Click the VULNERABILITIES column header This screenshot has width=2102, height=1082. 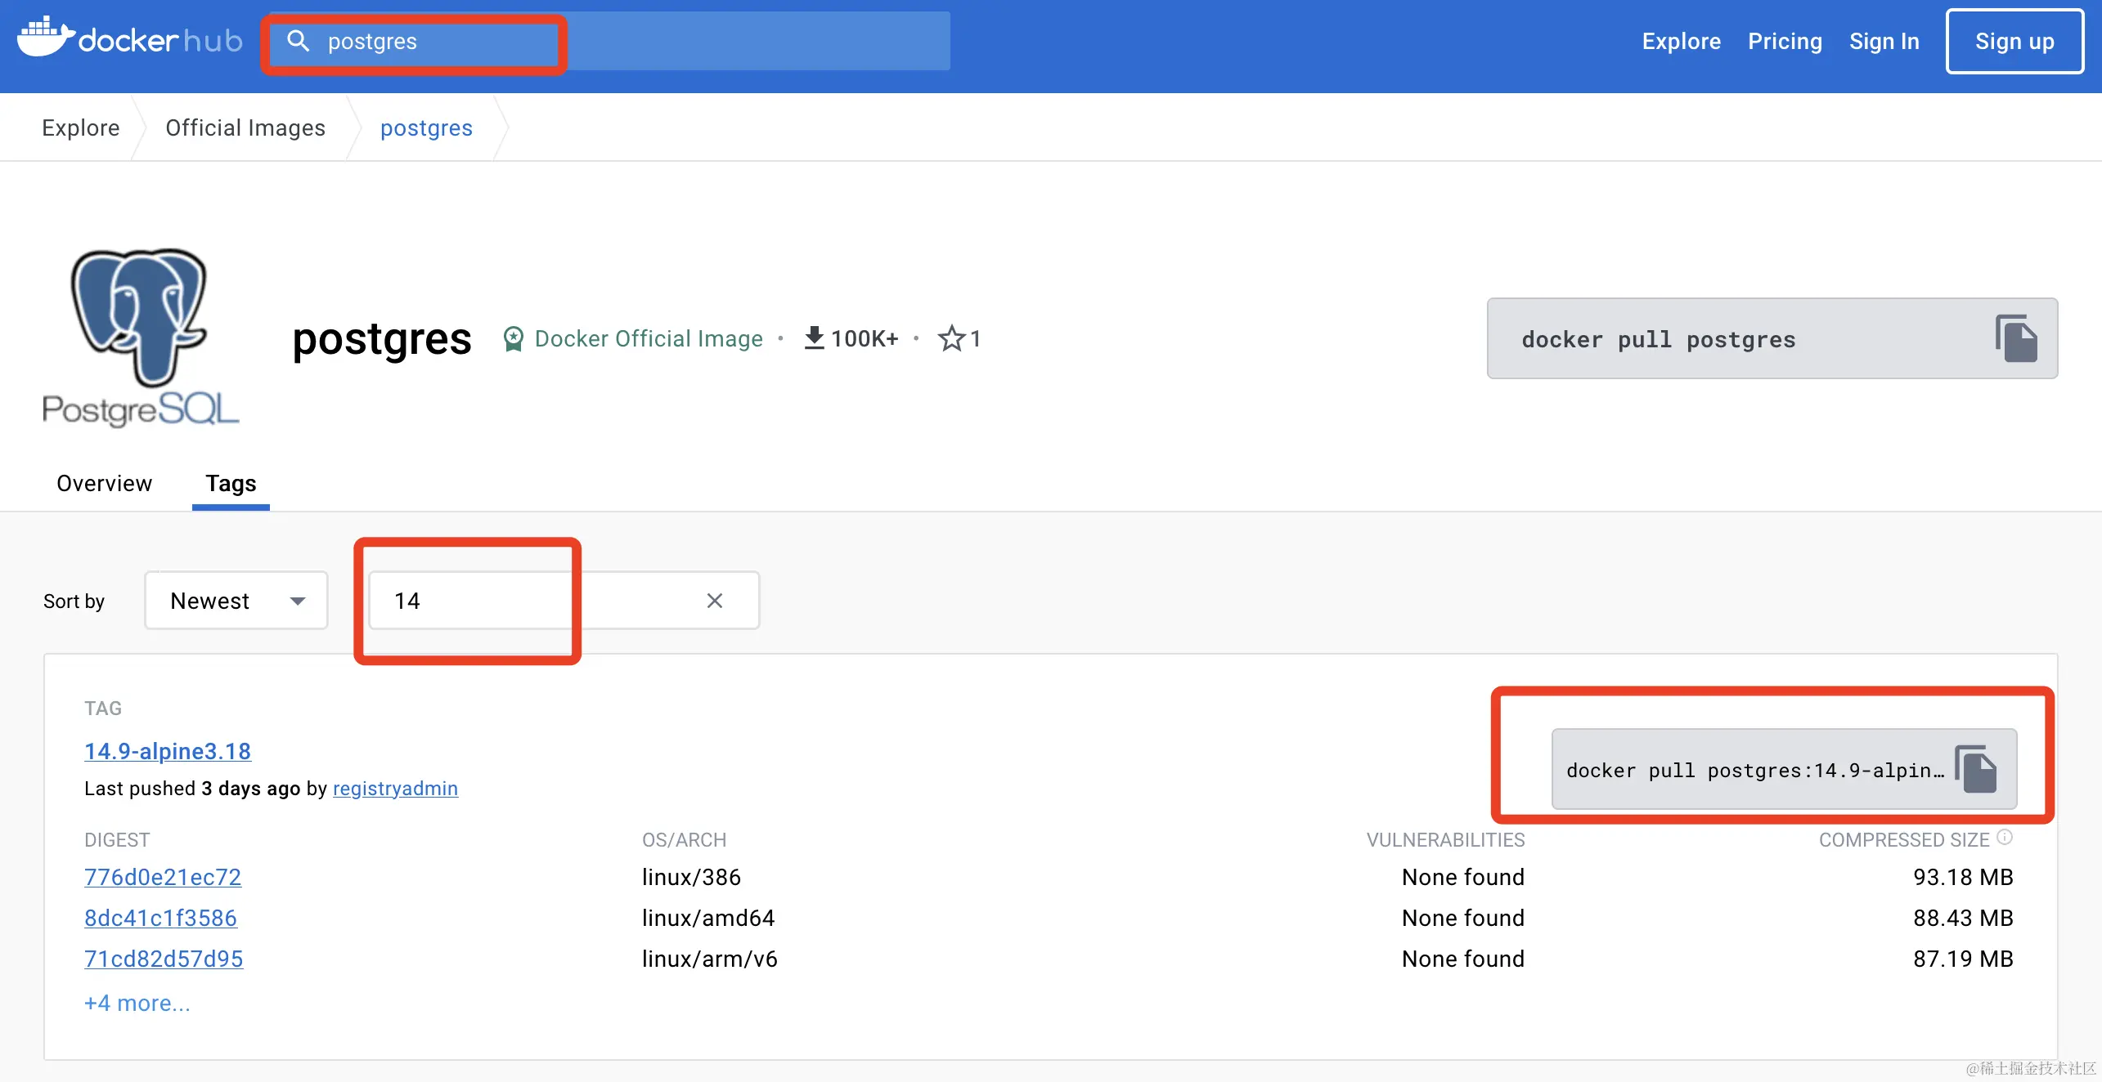1445,840
